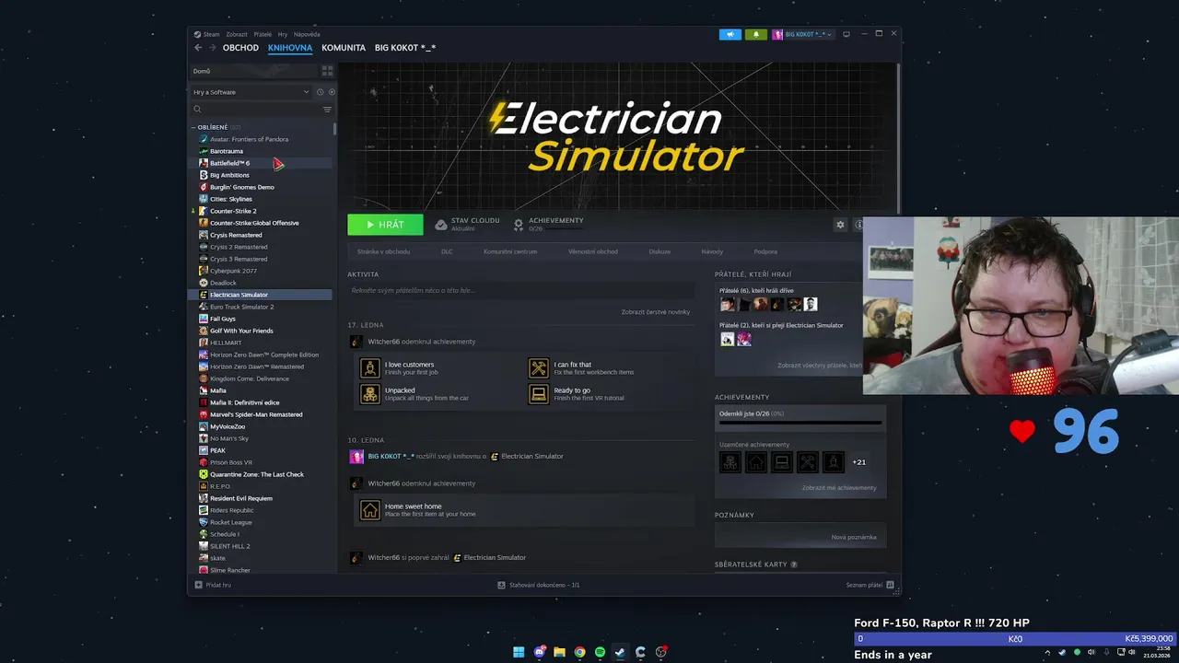Open first friend avatar in Přátelé hráli dříve
The width and height of the screenshot is (1179, 663).
point(728,304)
